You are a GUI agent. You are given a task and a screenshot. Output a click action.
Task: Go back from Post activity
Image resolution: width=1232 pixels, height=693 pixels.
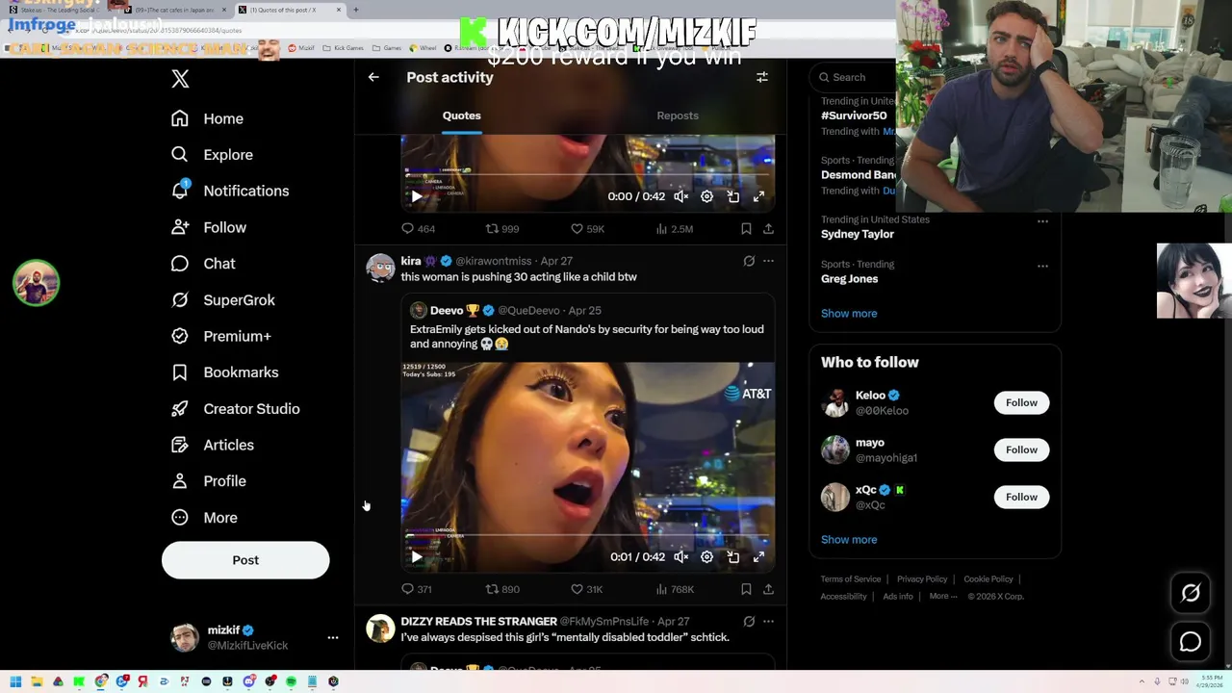pyautogui.click(x=373, y=77)
